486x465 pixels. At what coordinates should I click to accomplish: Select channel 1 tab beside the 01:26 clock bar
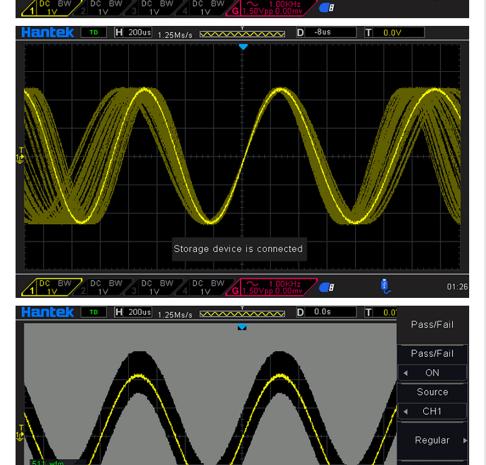tap(52, 287)
